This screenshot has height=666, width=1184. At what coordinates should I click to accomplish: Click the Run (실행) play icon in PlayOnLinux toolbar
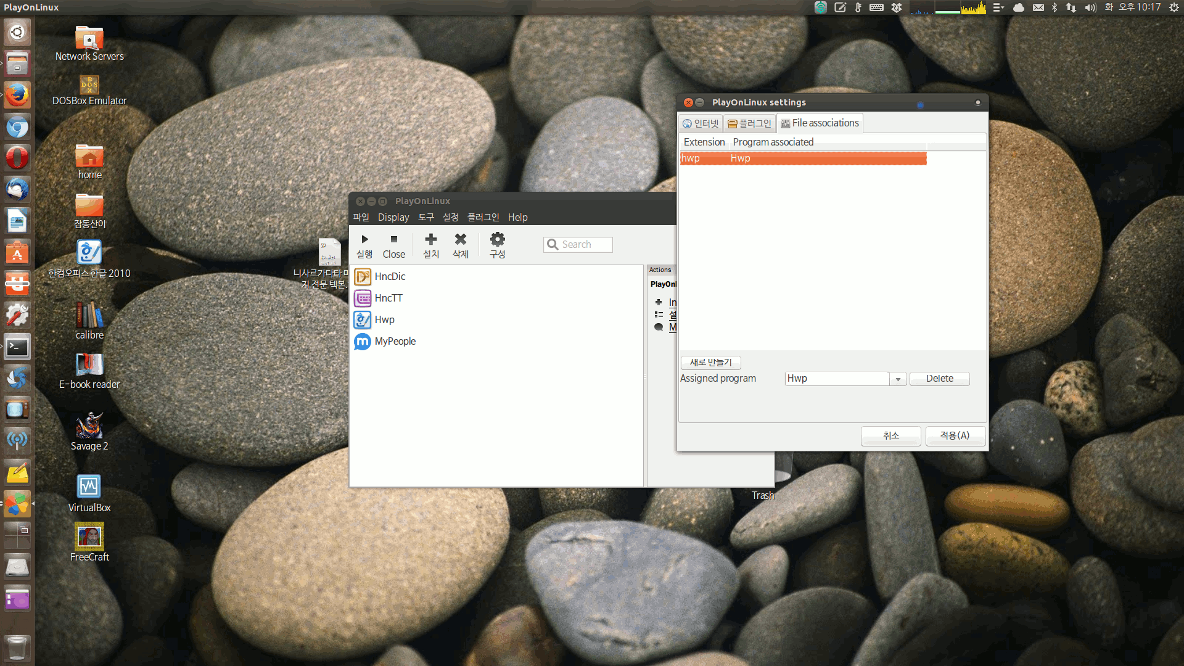pyautogui.click(x=364, y=239)
